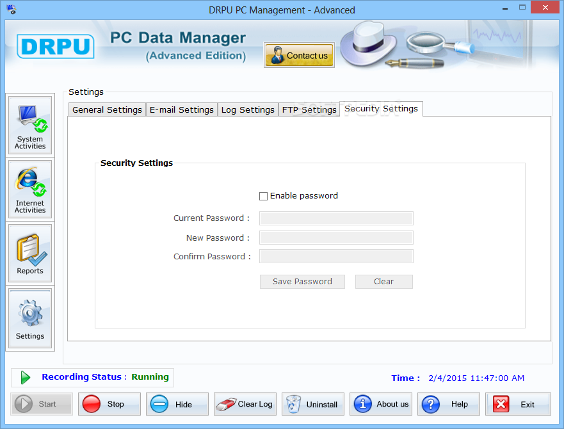Click the red Exit button
The width and height of the screenshot is (564, 429).
pos(519,404)
